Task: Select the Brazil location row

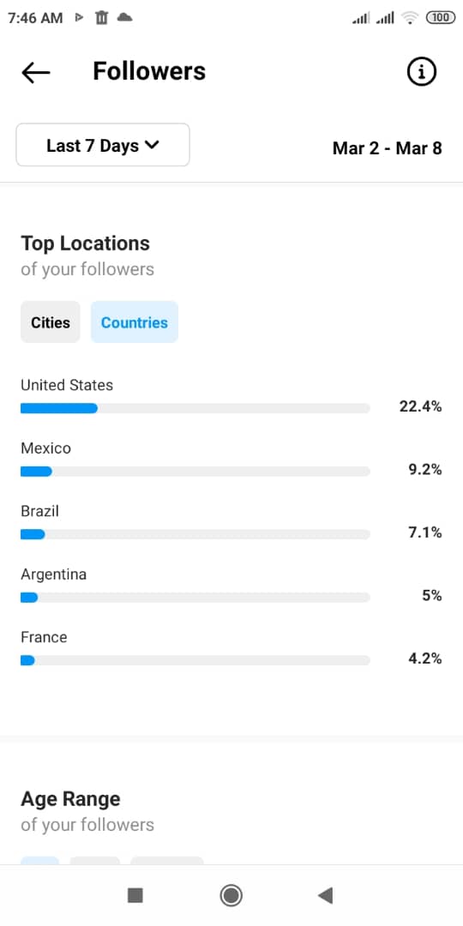Action: coord(231,522)
